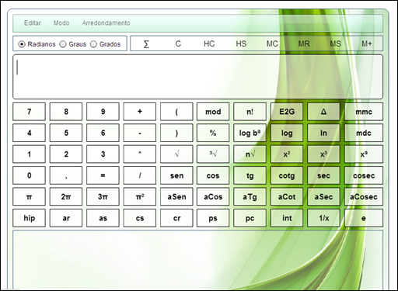This screenshot has width=398, height=291.
Task: Open the Modo menu
Action: tap(61, 23)
